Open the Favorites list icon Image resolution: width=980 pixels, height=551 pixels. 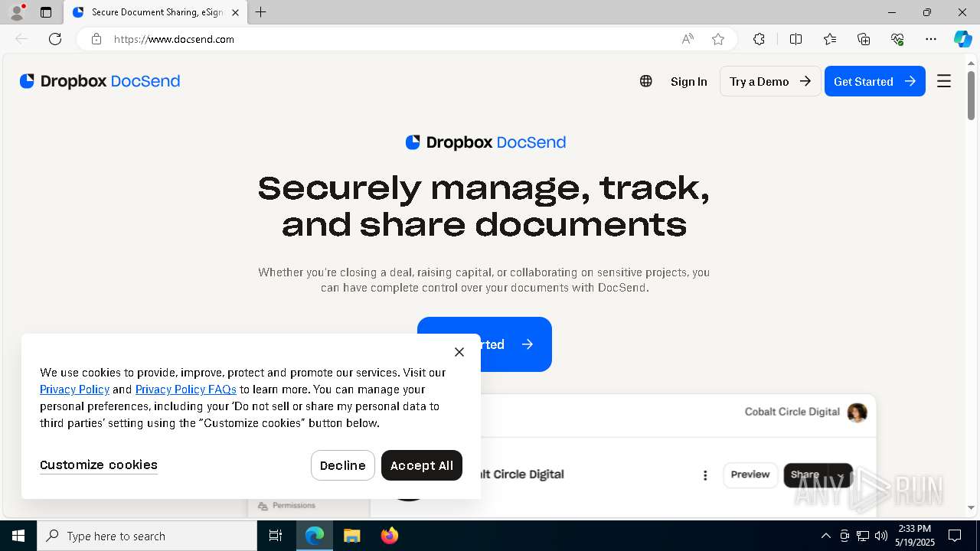pyautogui.click(x=830, y=39)
